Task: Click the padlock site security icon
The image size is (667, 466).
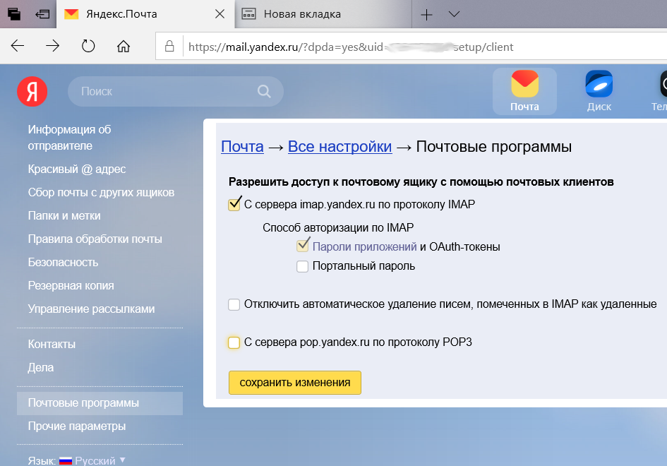Action: tap(169, 46)
